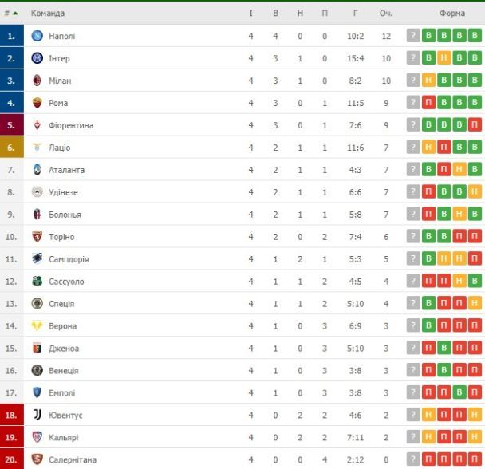
Task: Click the Torino club crest
Action: (x=37, y=237)
